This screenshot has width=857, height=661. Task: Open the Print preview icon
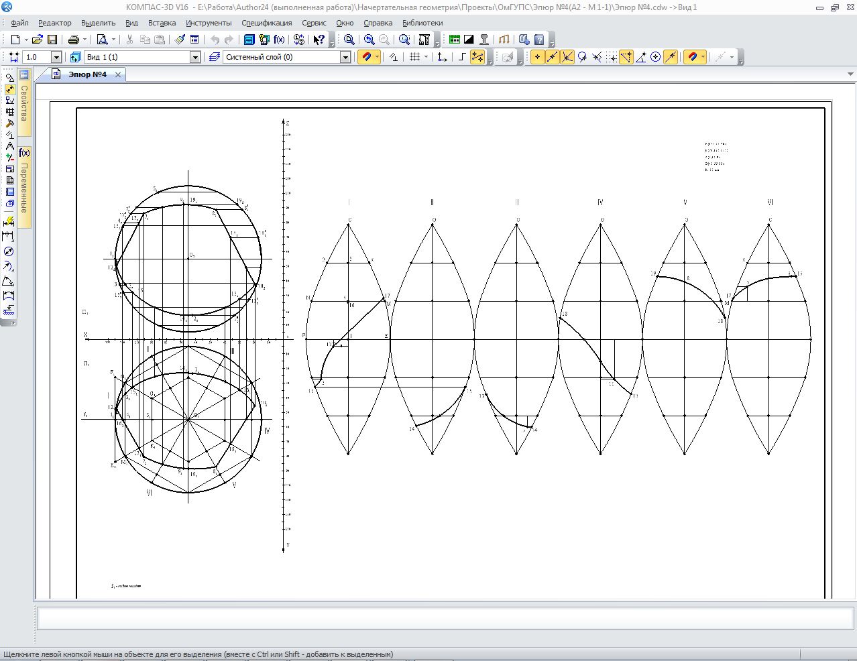click(102, 40)
